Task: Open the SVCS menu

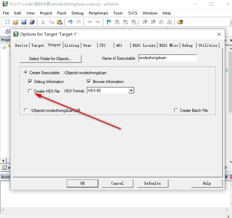Action: 133,13
